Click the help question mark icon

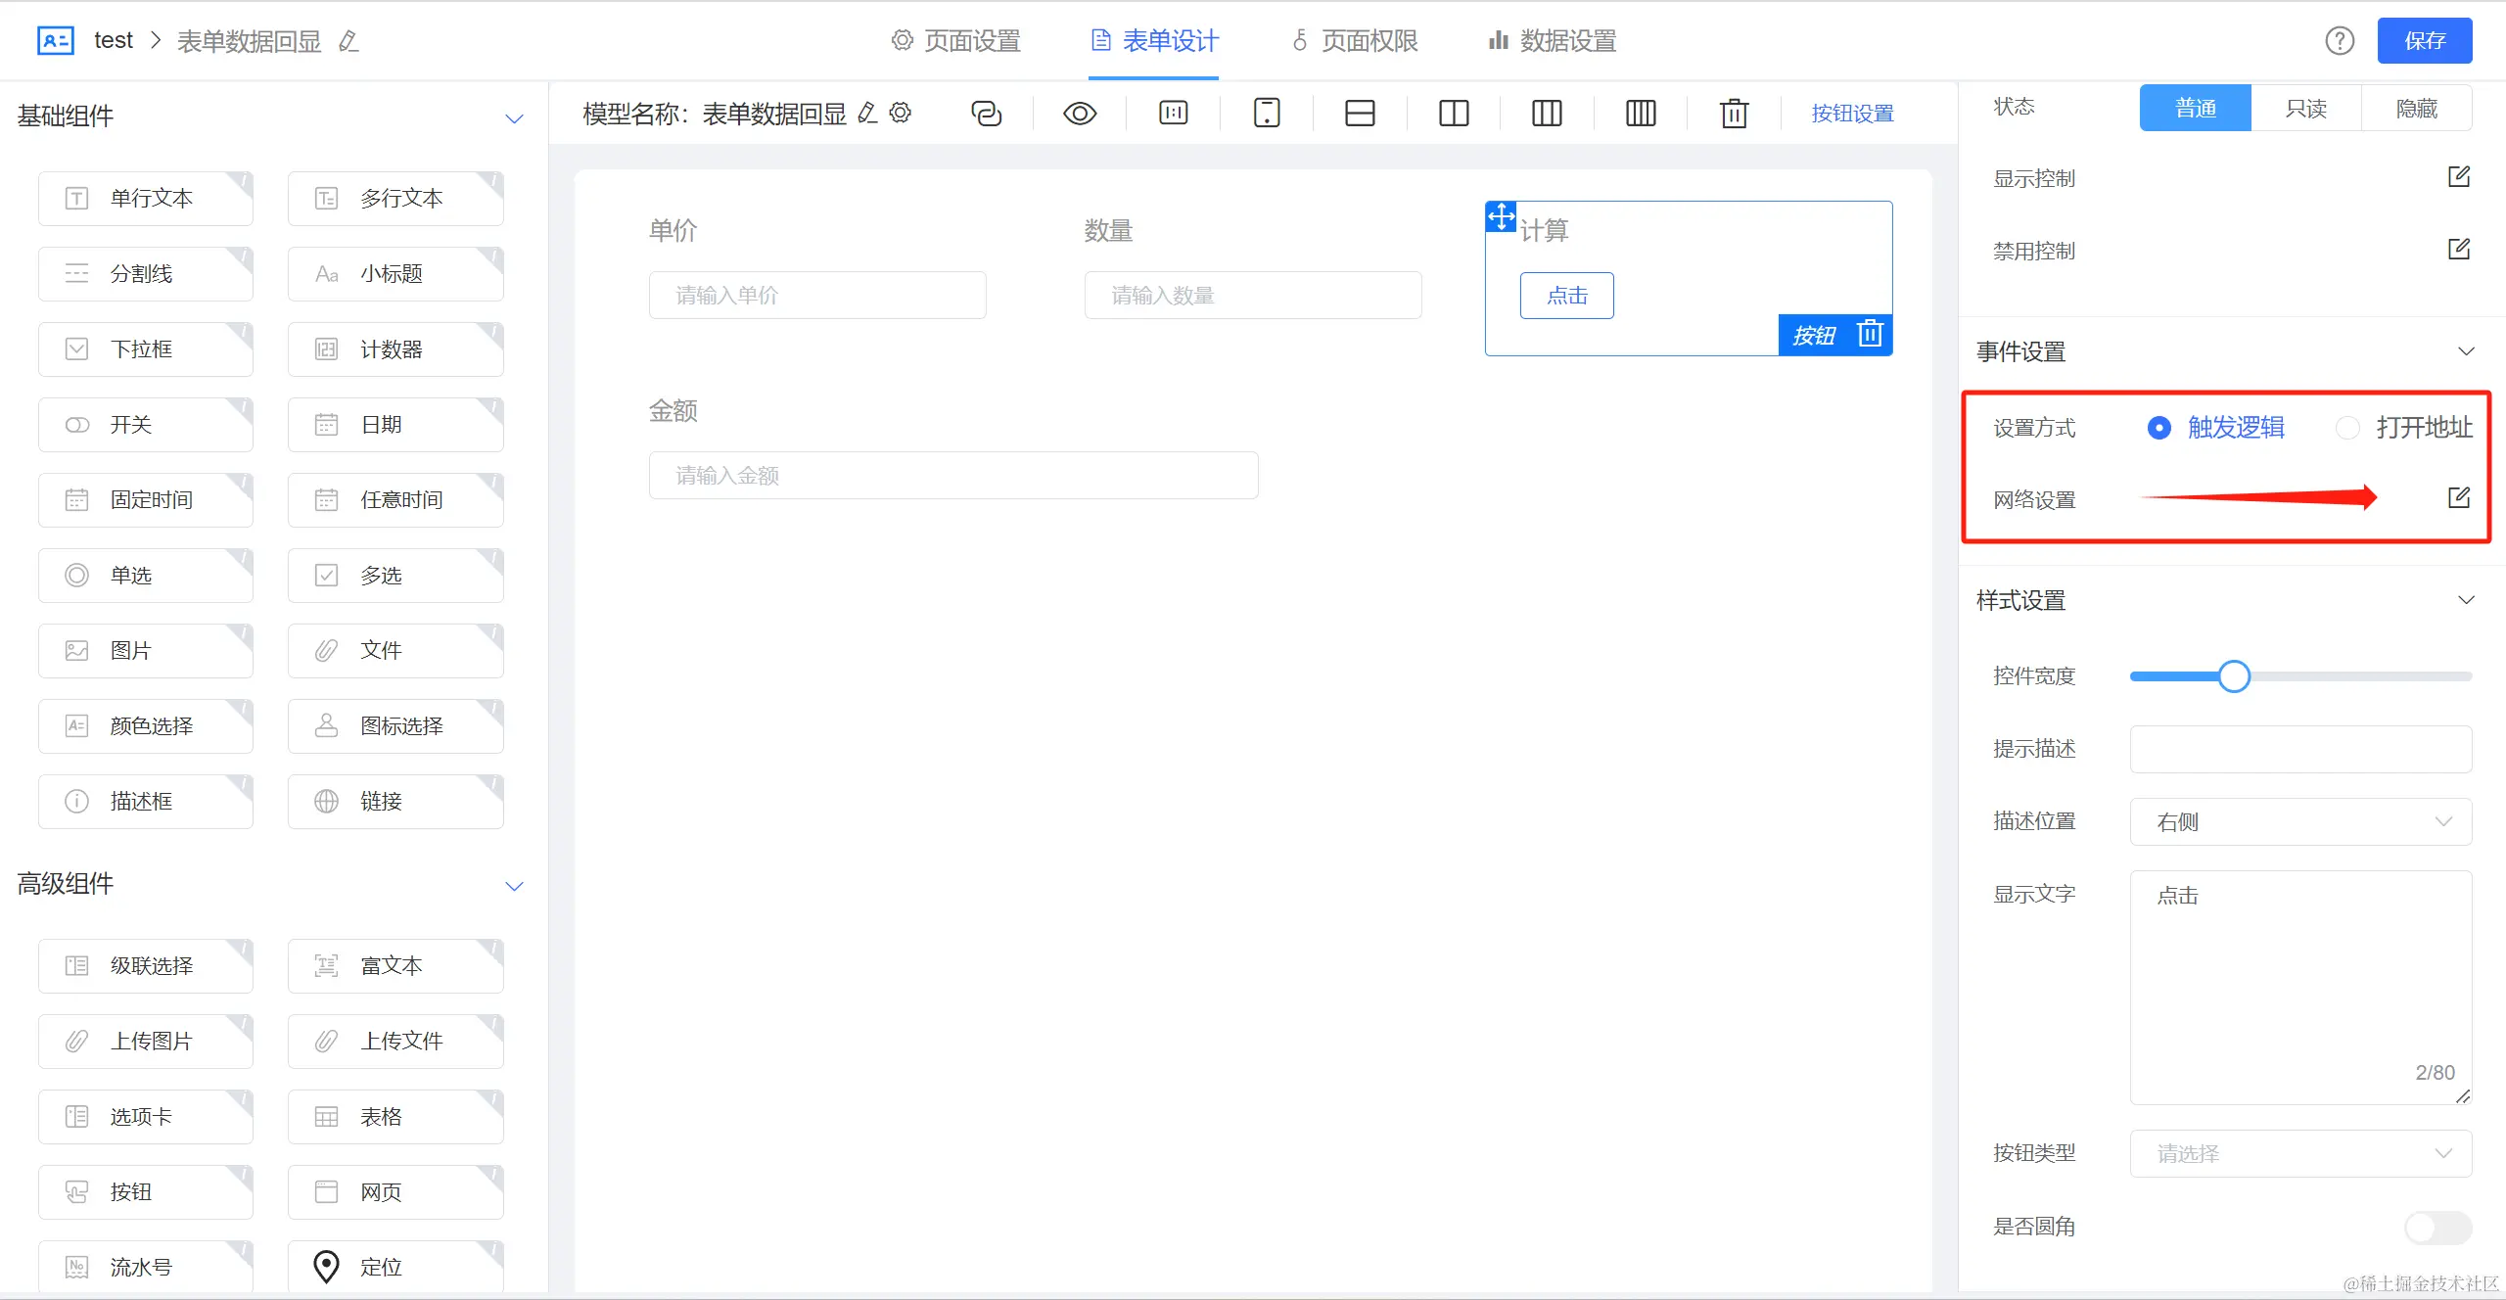2340,41
